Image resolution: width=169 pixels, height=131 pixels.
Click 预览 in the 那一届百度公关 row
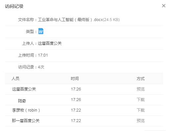tap(141, 121)
